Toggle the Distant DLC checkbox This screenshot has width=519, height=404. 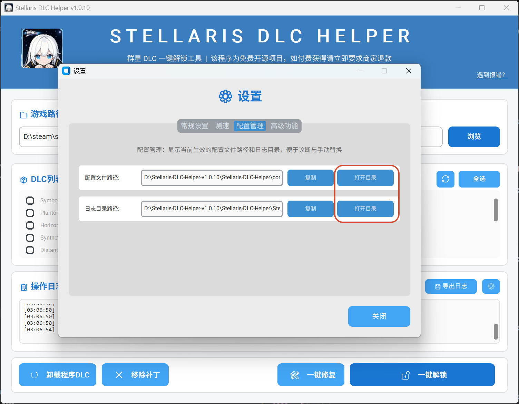coord(30,250)
